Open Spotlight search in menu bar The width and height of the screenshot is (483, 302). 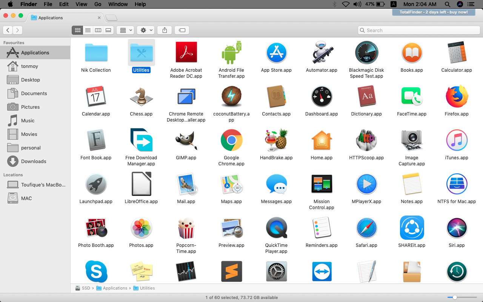click(x=447, y=4)
